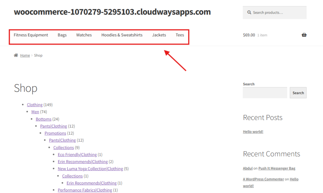Click the Search button in sidebar
This screenshot has height=193, width=323.
click(x=298, y=93)
